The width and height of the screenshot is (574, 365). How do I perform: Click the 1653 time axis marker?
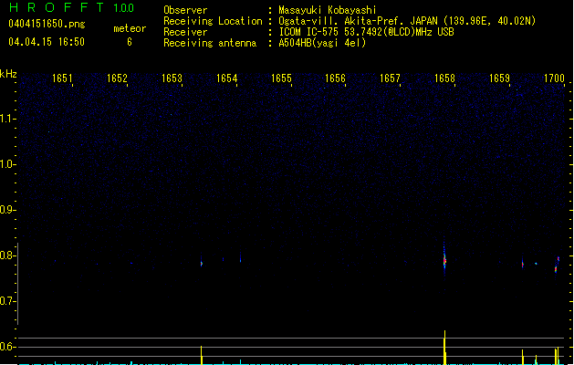point(172,78)
